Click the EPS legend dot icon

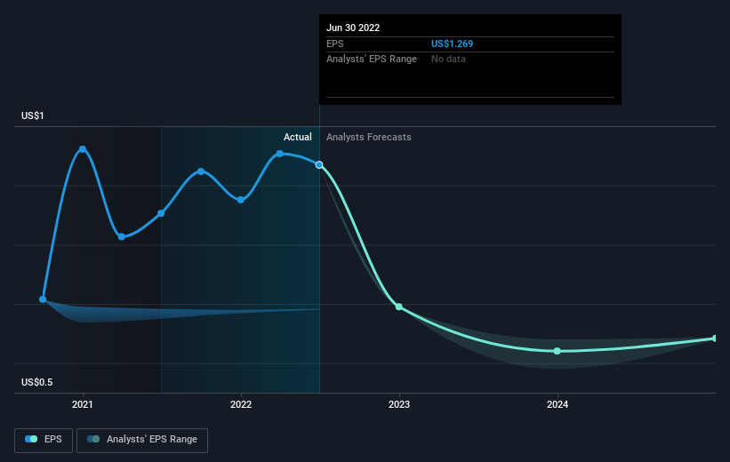tap(31, 439)
